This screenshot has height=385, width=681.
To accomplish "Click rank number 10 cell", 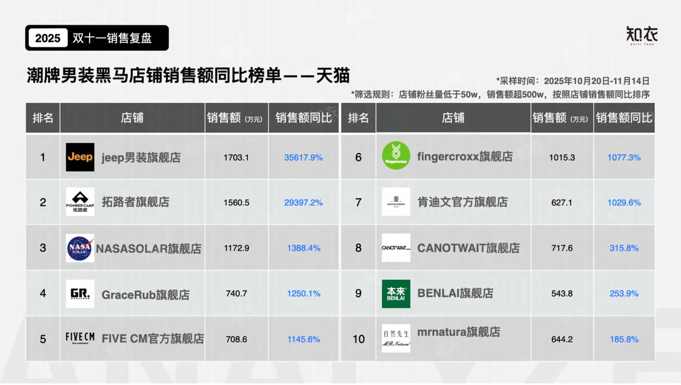I will pyautogui.click(x=358, y=339).
